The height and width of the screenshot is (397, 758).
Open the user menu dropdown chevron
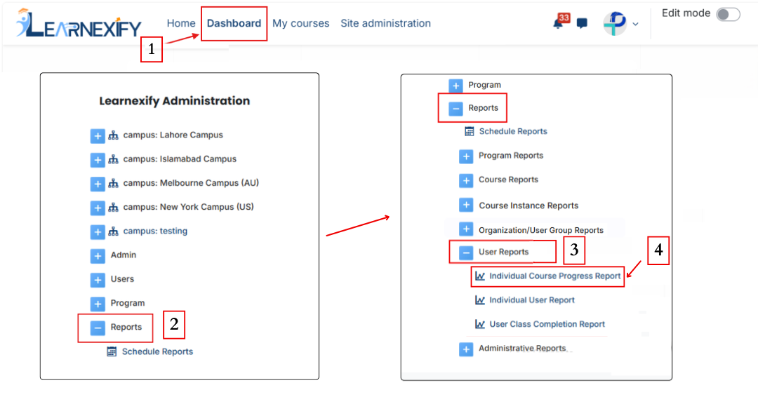pos(635,24)
